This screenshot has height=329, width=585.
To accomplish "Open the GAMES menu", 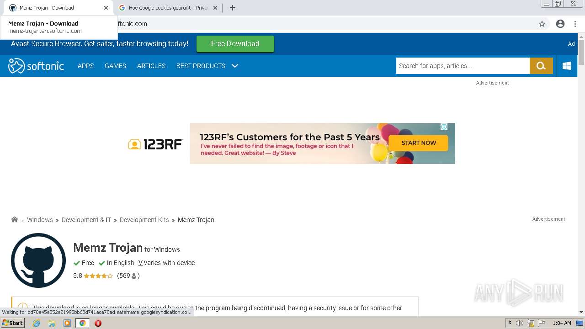I will (x=115, y=66).
